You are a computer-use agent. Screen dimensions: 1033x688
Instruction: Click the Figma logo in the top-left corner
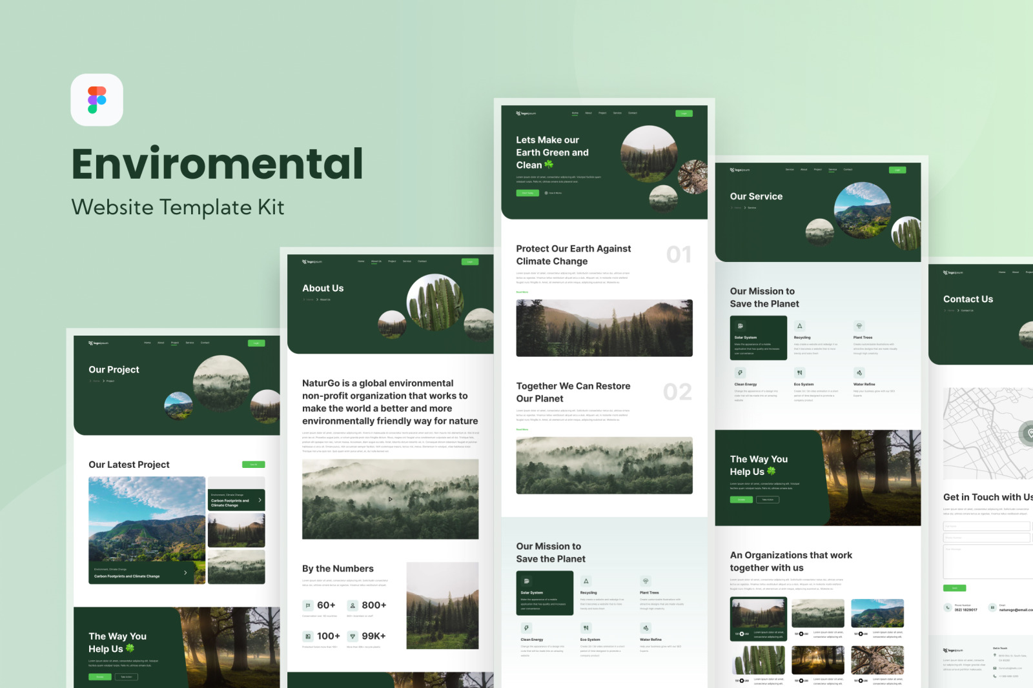click(x=97, y=100)
